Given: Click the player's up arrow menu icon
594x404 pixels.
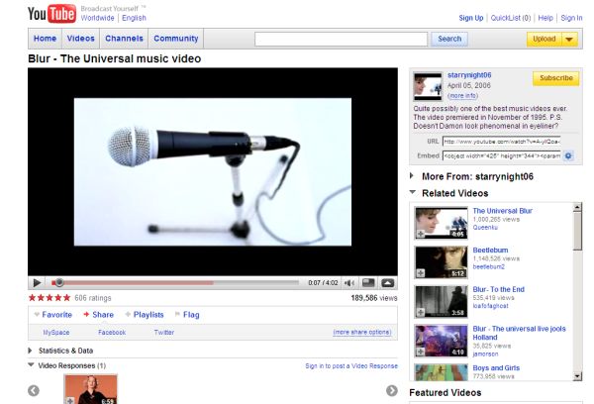Looking at the screenshot, I should [x=387, y=283].
